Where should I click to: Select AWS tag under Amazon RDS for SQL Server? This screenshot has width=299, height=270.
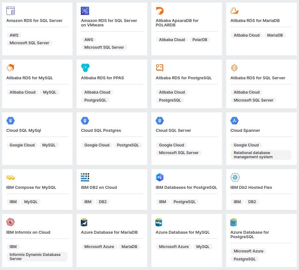click(x=14, y=35)
